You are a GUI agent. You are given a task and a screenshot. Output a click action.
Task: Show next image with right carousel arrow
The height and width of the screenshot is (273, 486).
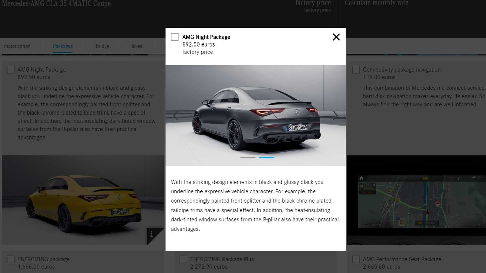click(x=335, y=115)
